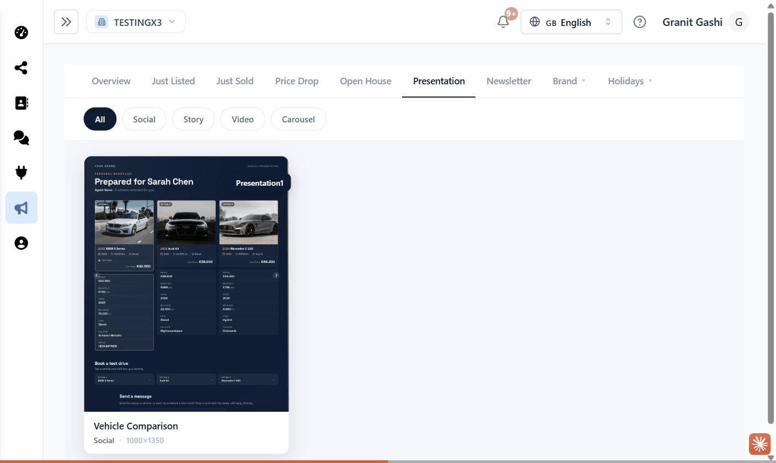Filter templates by Social
The height and width of the screenshot is (463, 776).
[x=144, y=119]
